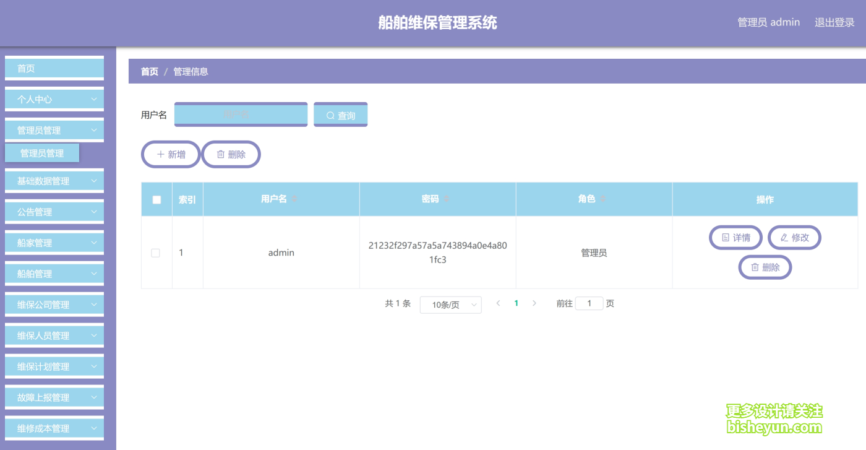Sort by the 用户名 column sort icon

294,199
